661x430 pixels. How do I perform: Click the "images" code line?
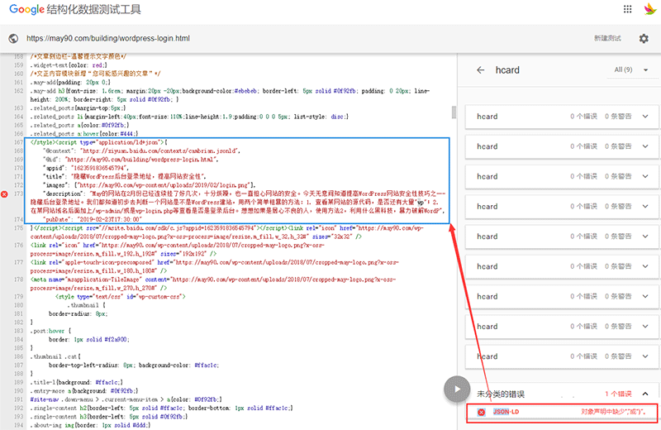(x=150, y=185)
